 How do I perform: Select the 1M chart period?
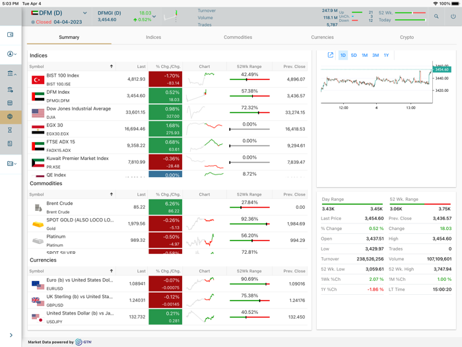[365, 55]
